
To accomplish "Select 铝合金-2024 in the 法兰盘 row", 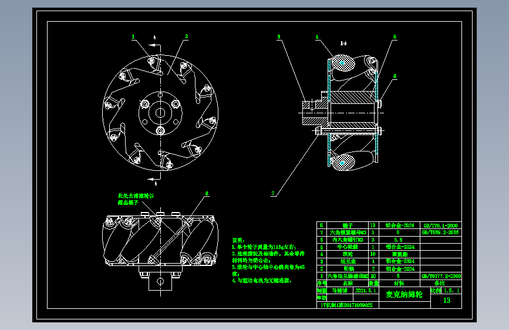I will click(x=400, y=261).
